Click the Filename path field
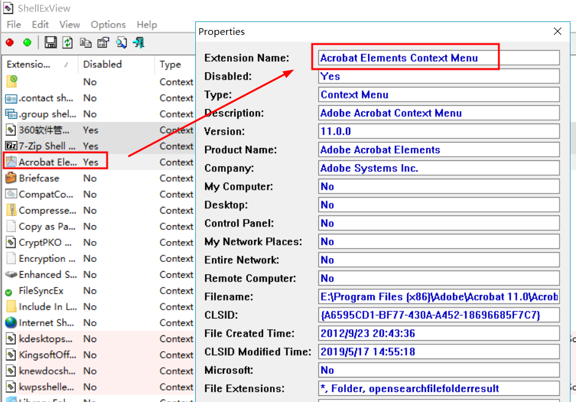Screen dimensions: 576x402 click(x=439, y=297)
